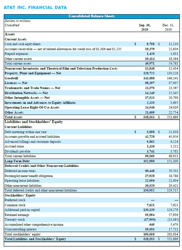Click the prepaid expenses value 1,420
This screenshot has height=250, width=182.
[x=150, y=54]
